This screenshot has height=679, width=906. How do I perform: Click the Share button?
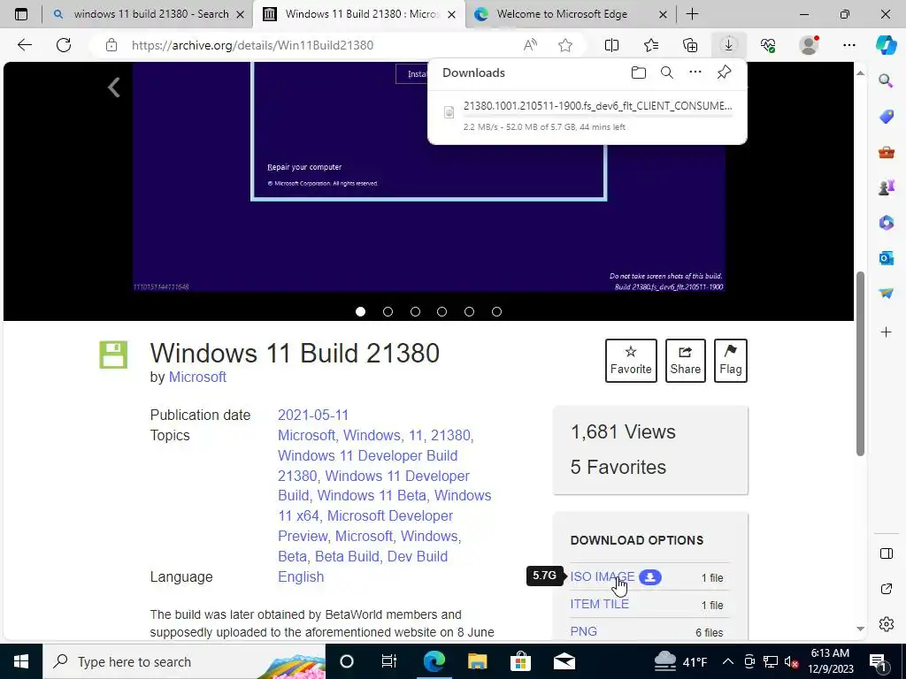coord(686,361)
